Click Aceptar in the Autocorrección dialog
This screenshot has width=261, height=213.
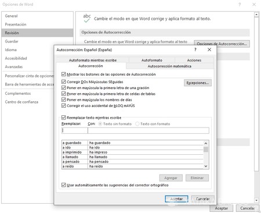pyautogui.click(x=176, y=199)
